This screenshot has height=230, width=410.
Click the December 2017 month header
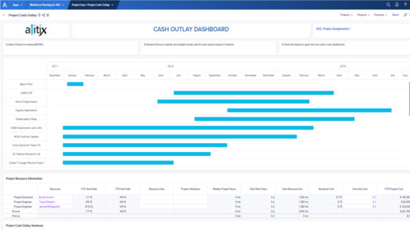pyautogui.click(x=54, y=75)
